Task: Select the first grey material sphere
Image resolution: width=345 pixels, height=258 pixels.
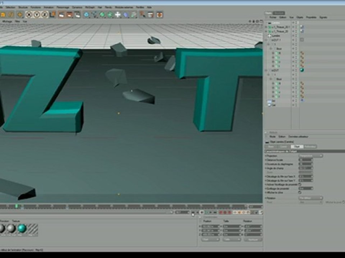Action: (2, 229)
